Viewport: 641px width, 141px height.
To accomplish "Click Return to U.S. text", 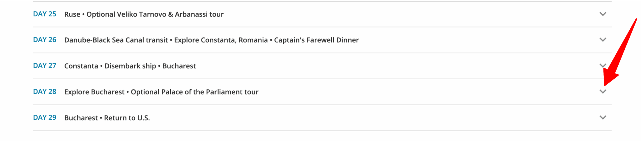I will [127, 118].
